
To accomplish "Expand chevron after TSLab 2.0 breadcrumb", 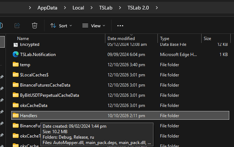I will point(157,8).
